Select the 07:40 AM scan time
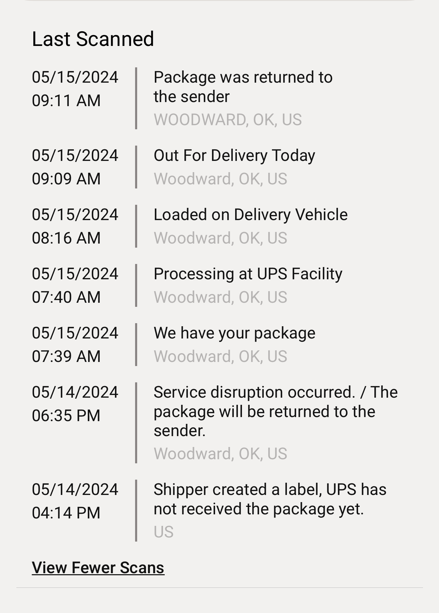Viewport: 439px width, 613px height. click(x=66, y=297)
